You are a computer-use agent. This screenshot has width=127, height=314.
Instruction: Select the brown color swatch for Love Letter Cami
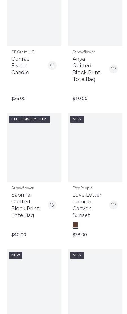(x=75, y=225)
